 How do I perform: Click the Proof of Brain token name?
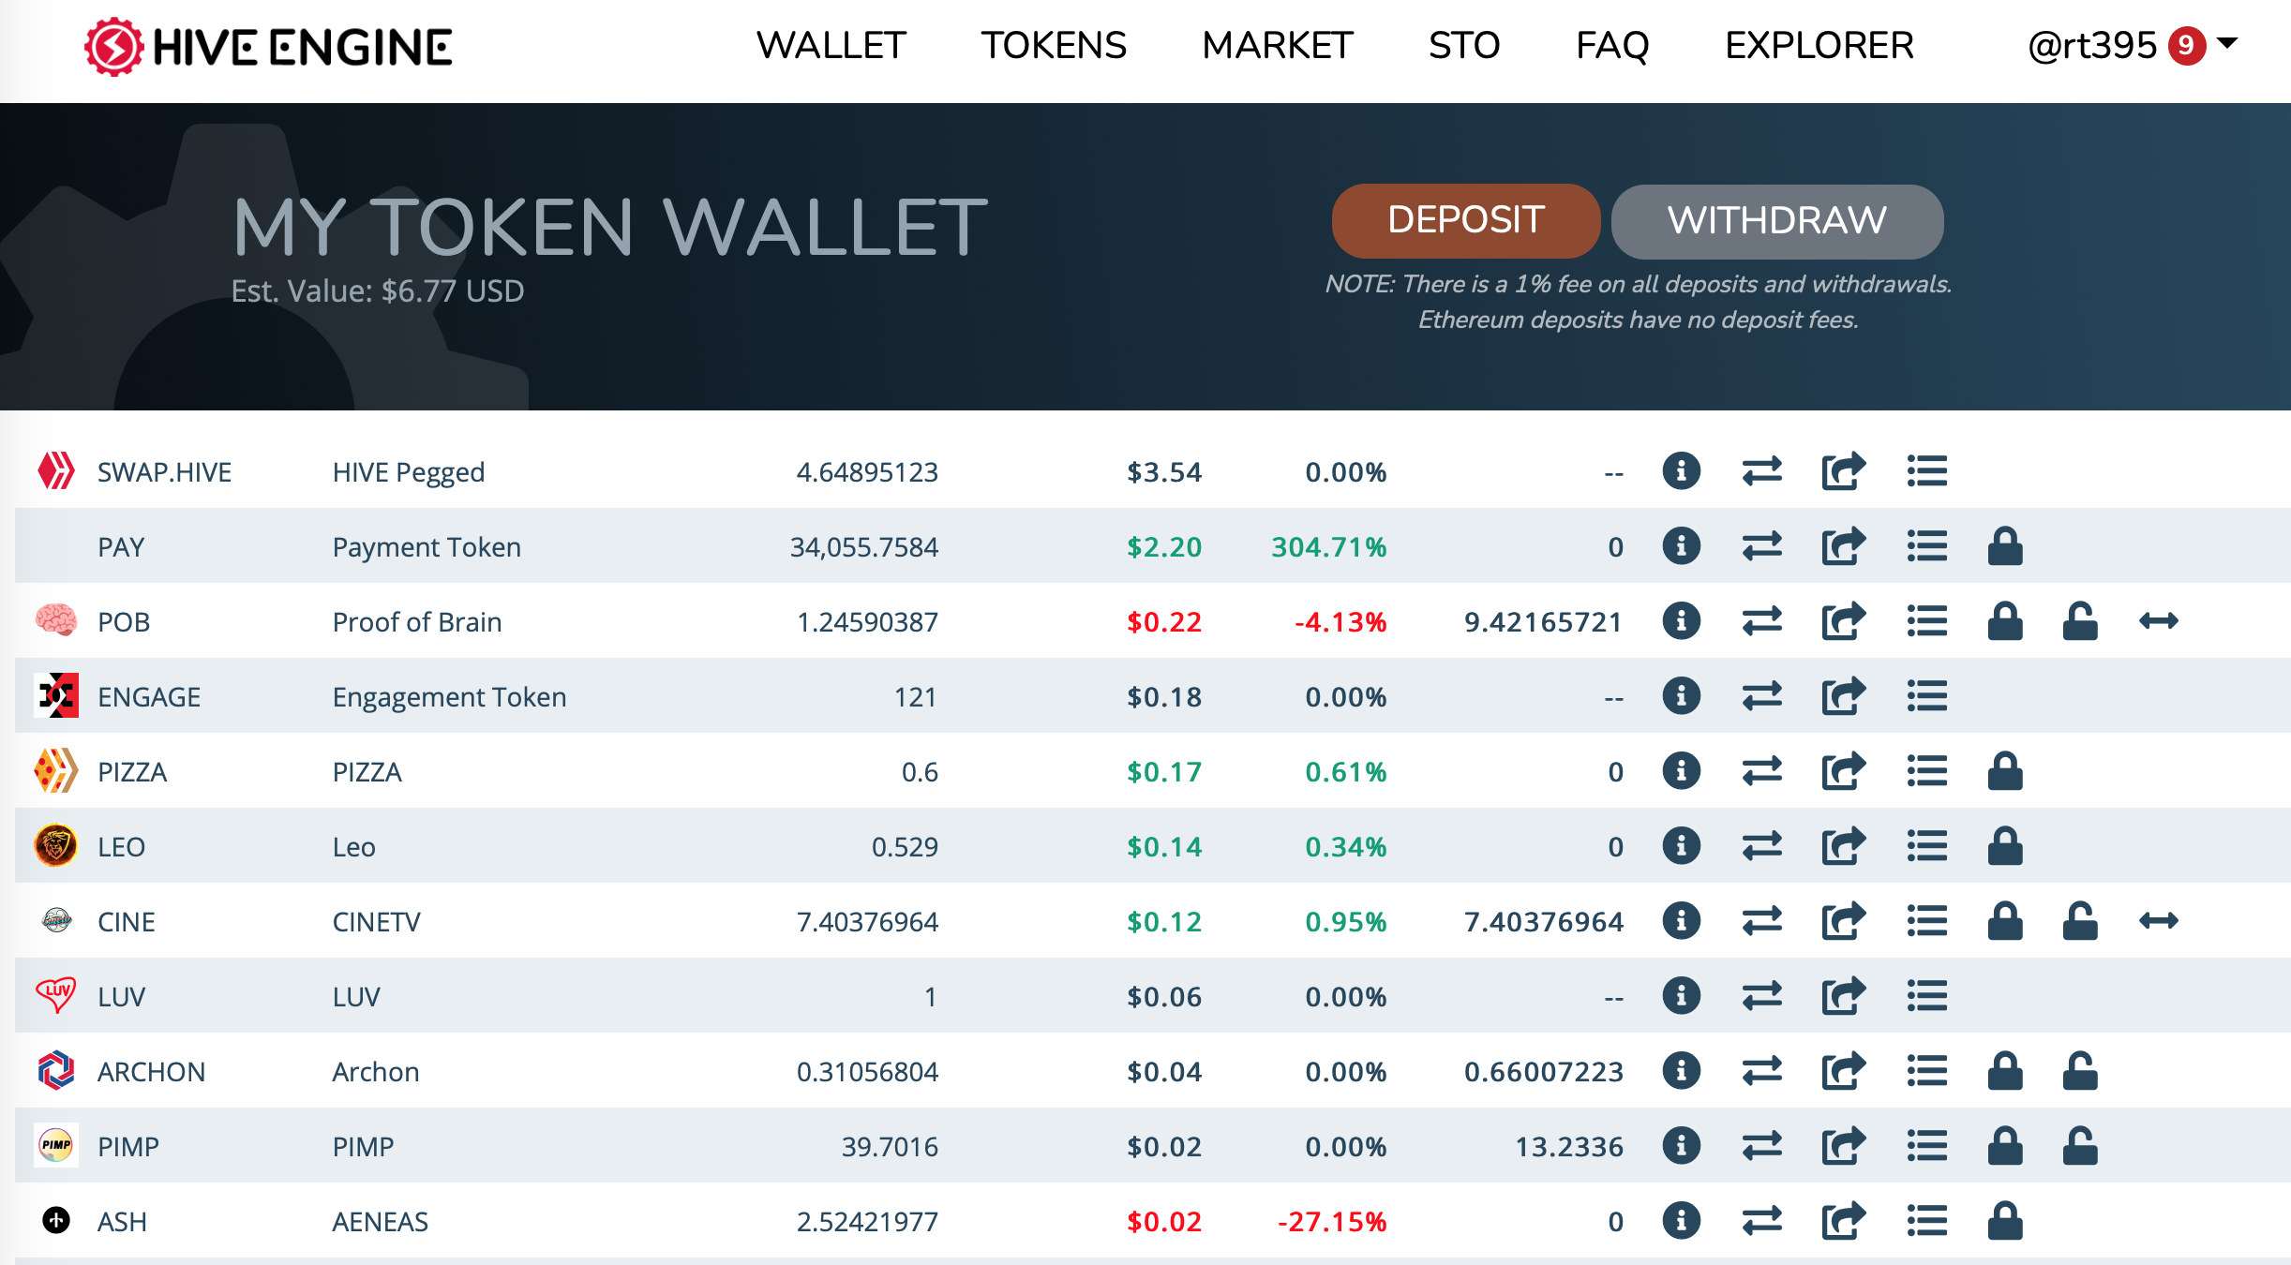[417, 622]
